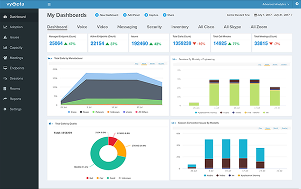Viewport: 301px width, 189px height.
Task: Select Month interval in Sessions By Modality chart
Action: click(275, 65)
